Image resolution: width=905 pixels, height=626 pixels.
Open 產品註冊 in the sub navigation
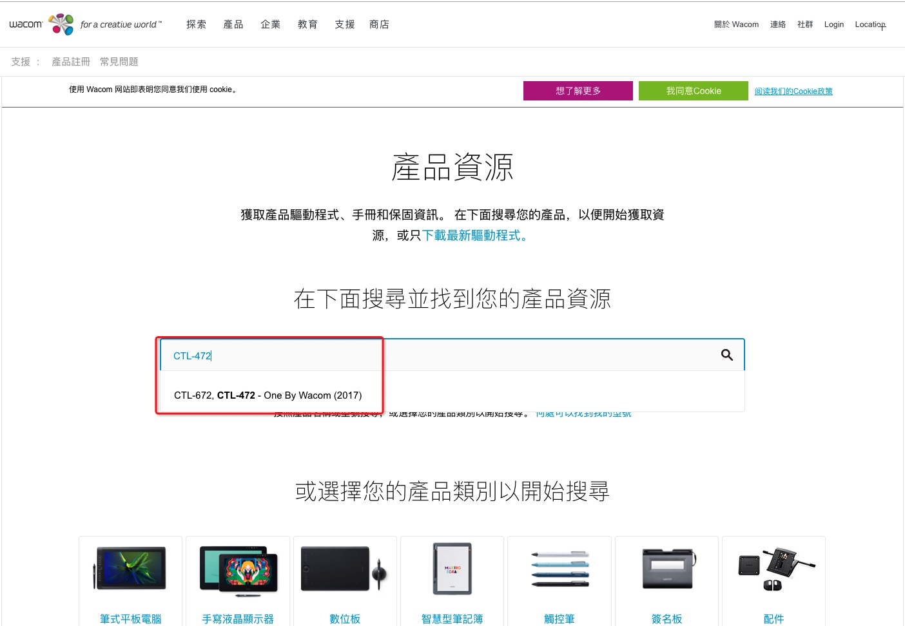click(x=71, y=62)
